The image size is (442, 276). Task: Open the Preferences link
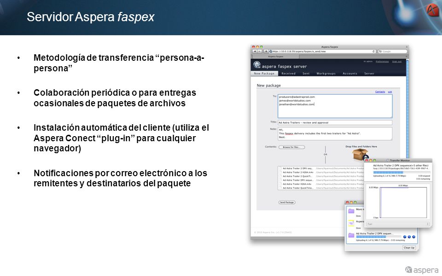pyautogui.click(x=382, y=61)
